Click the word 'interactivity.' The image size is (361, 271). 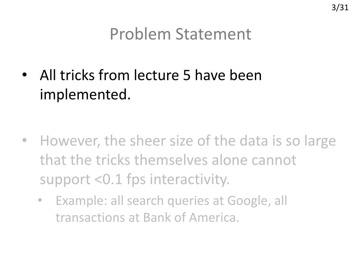pos(190,179)
